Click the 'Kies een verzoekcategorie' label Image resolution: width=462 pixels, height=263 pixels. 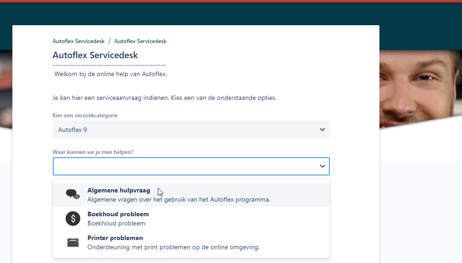(x=85, y=115)
